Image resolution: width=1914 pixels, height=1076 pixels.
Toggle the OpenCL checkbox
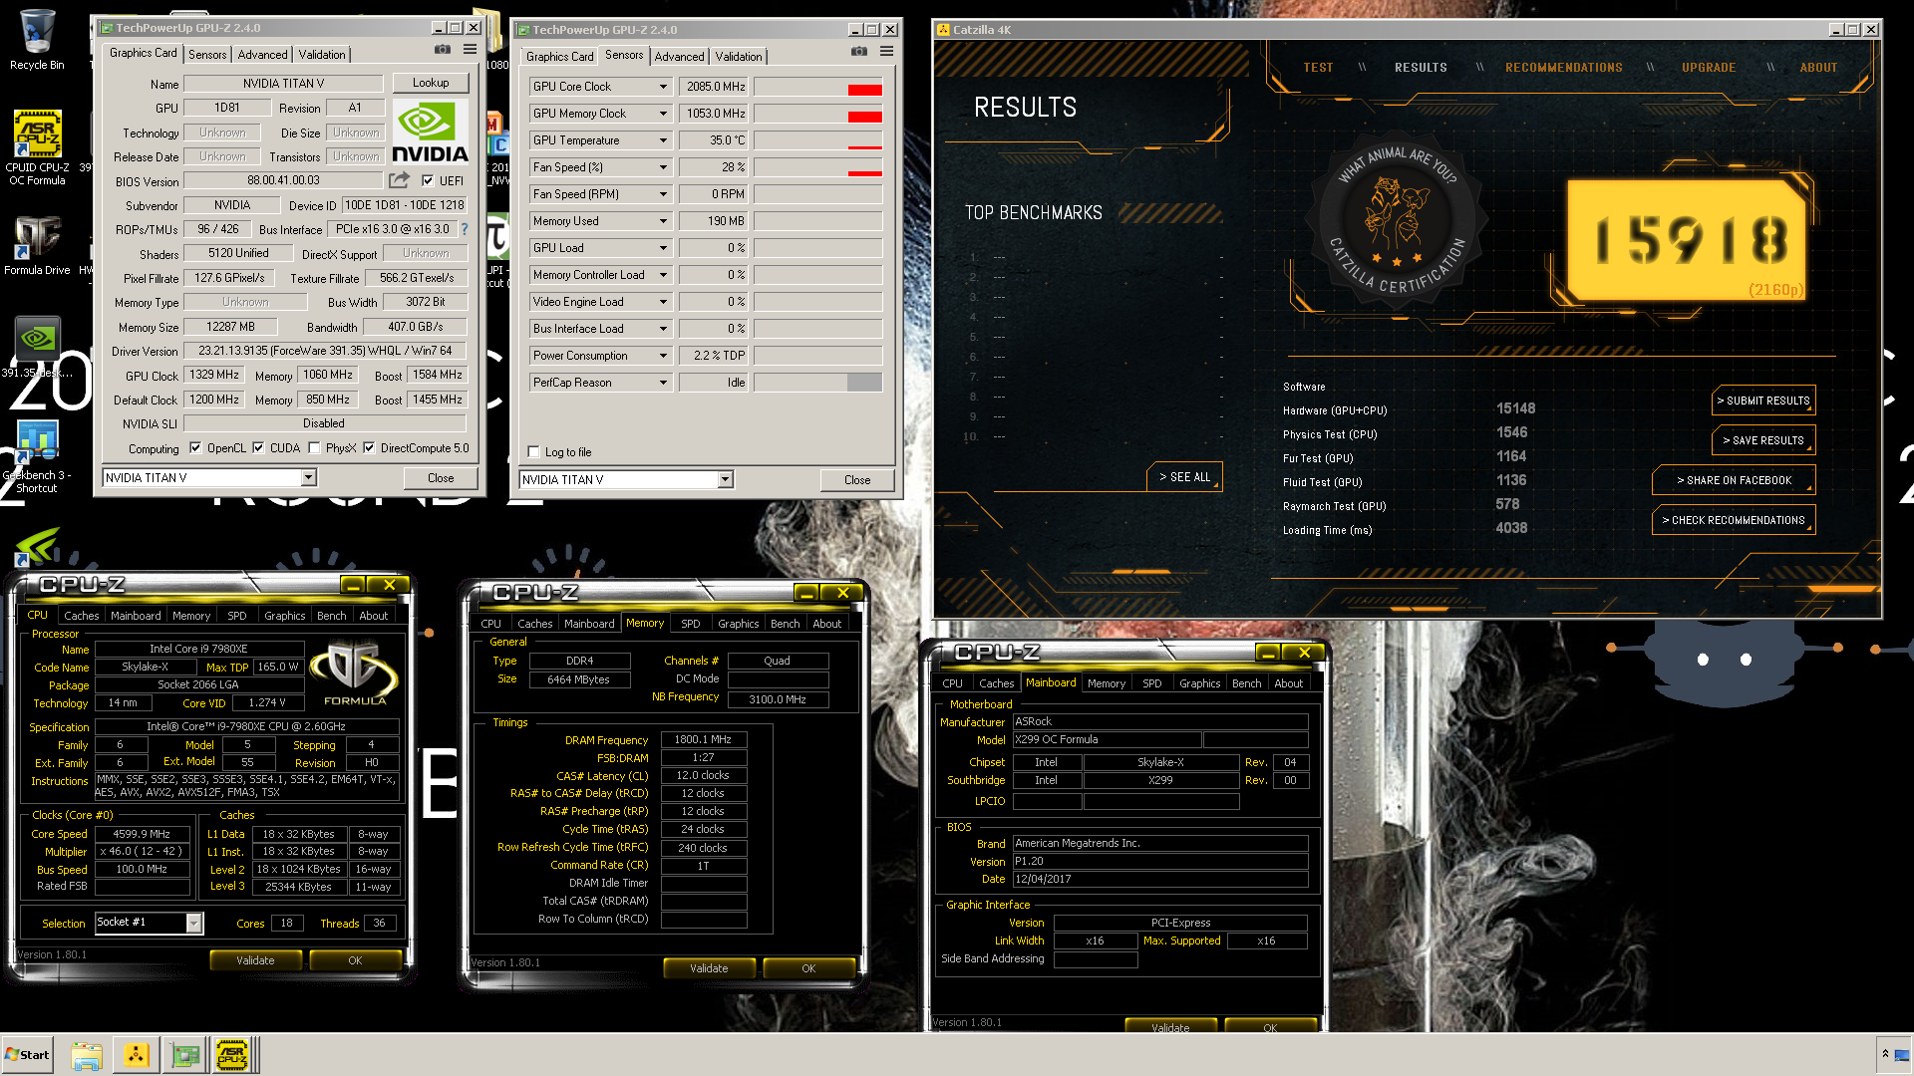point(195,448)
